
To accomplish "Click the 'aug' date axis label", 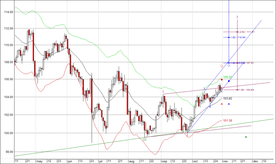I will pos(132,161).
